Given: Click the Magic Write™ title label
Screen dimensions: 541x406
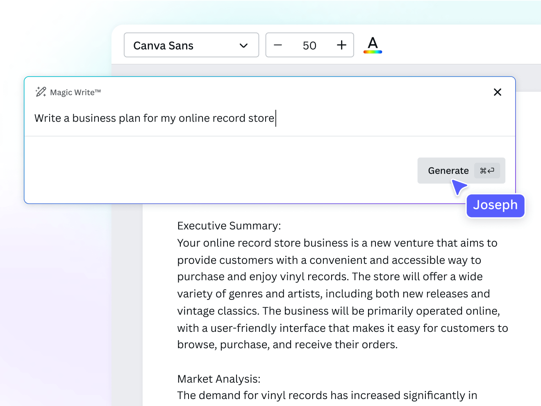Looking at the screenshot, I should pos(75,93).
